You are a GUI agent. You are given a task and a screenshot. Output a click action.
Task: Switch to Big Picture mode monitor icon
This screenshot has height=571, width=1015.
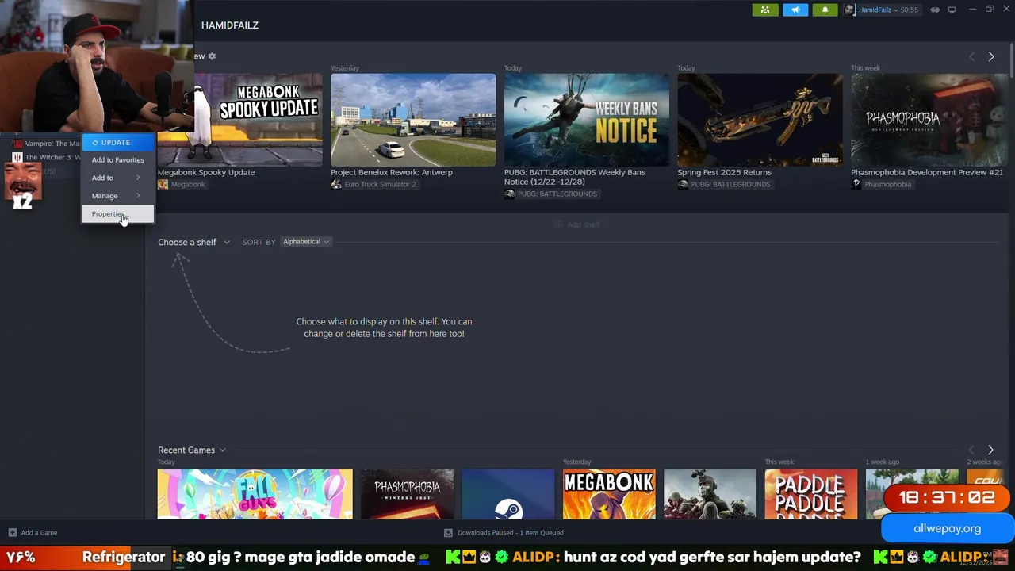pos(952,10)
